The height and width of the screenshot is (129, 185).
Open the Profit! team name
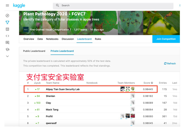pyautogui.click(x=49, y=116)
